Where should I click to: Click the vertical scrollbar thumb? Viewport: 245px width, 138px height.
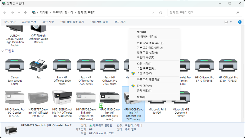pos(243,91)
